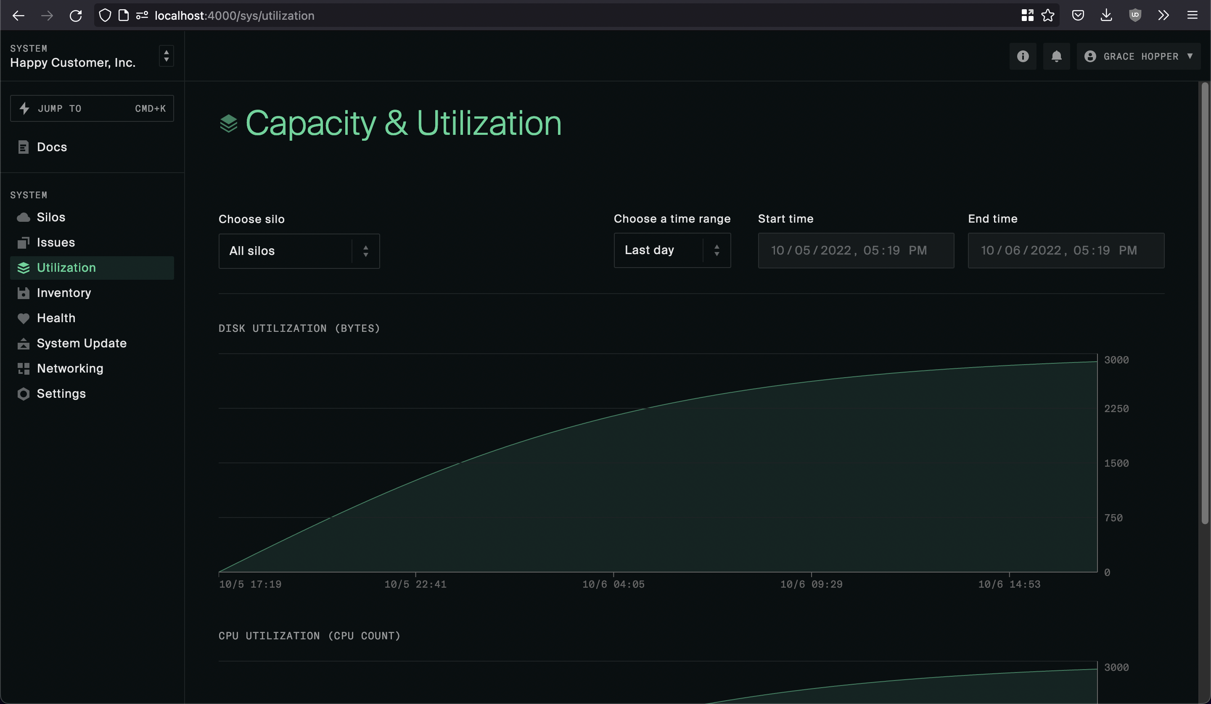Open the Inventory sidebar item

click(x=63, y=292)
